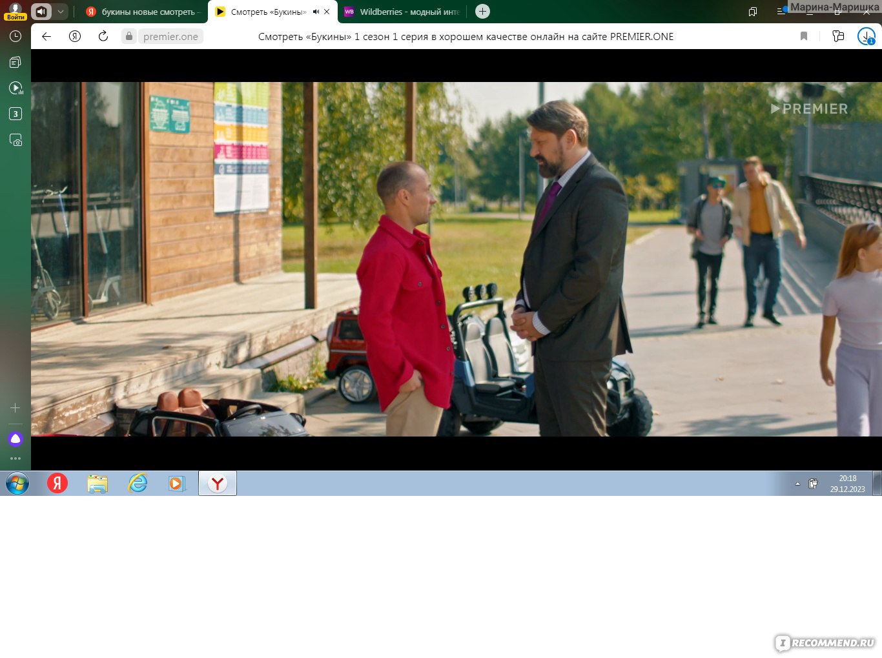Open clock showing 20:18 29.12.2023
Image resolution: width=882 pixels, height=658 pixels.
coord(847,484)
